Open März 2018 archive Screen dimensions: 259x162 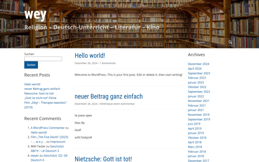(x=195, y=147)
